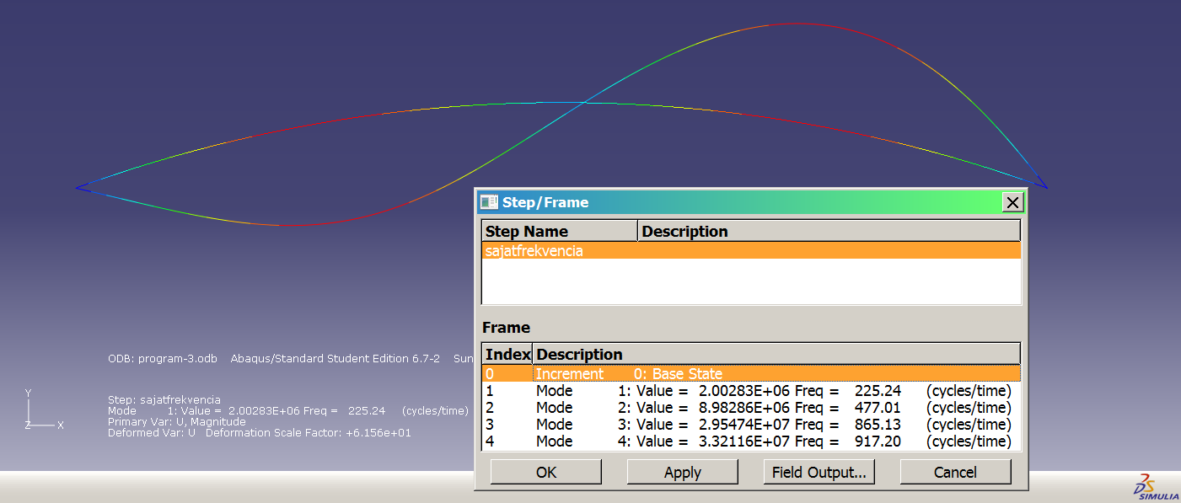
Task: Select Mode 1 frame with Freq 225.24
Action: (751, 390)
